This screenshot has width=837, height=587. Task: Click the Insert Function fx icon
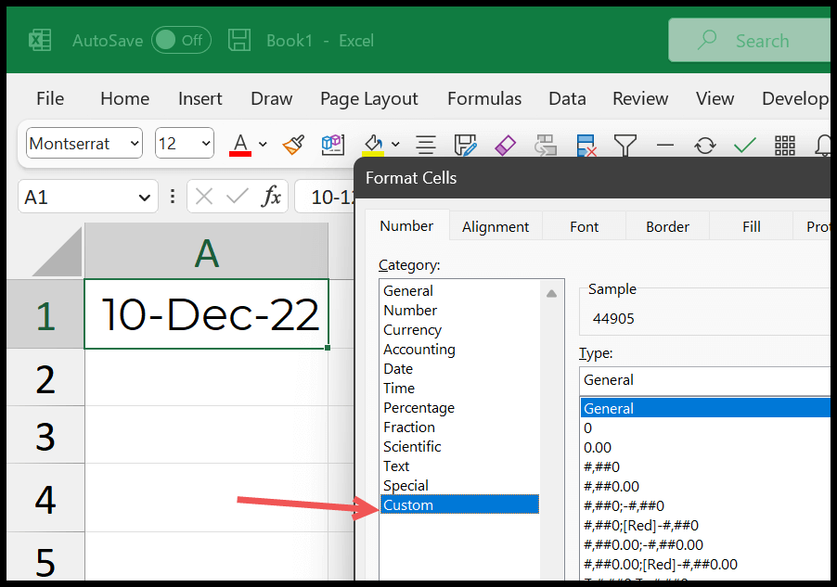(x=271, y=197)
